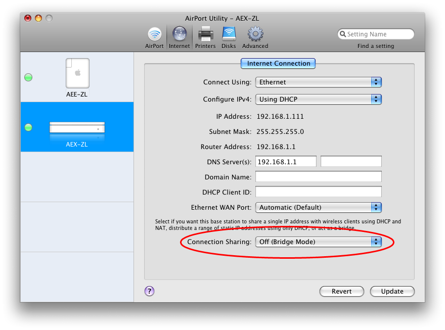Select the AEX-ZL AirPort Extreme device

77,127
